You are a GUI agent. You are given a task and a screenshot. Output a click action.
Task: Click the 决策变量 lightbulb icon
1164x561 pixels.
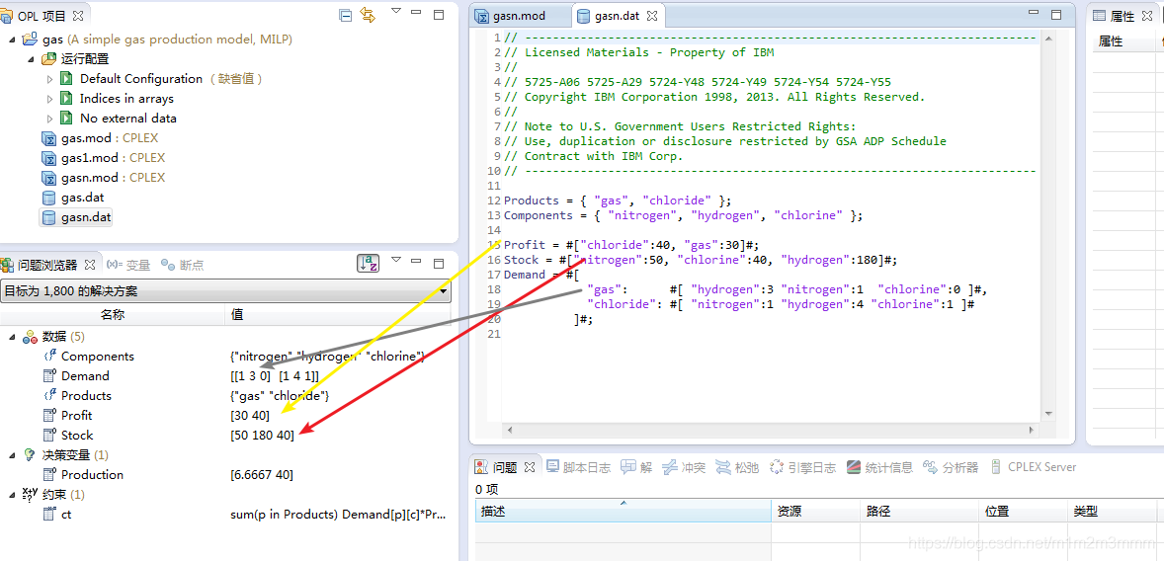coord(30,455)
